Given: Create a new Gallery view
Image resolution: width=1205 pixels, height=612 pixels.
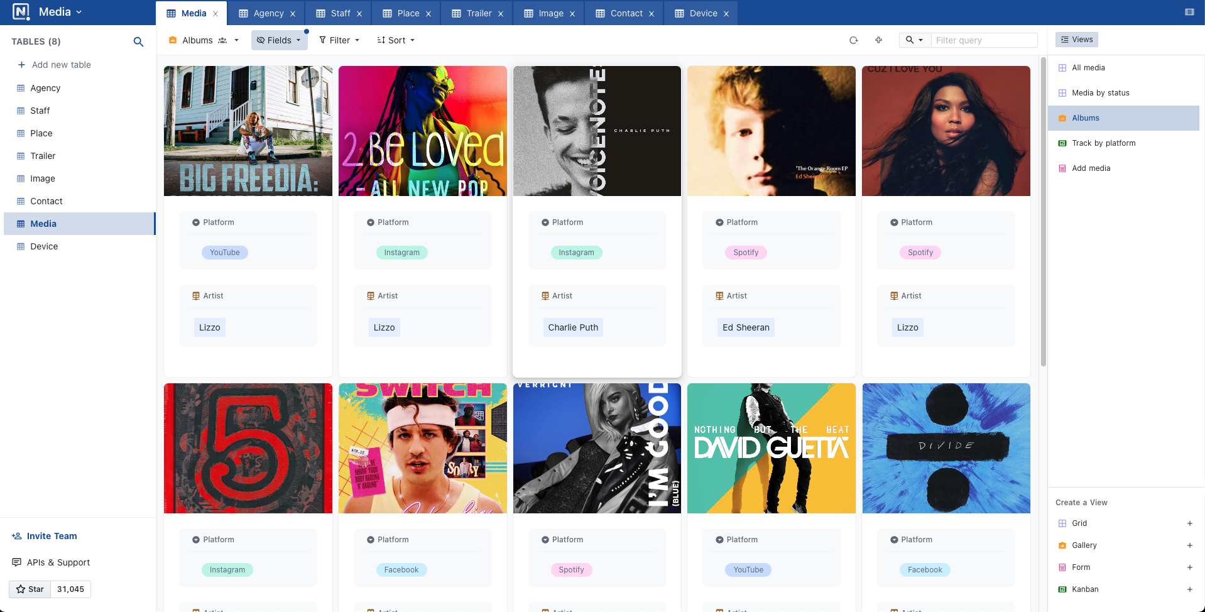Looking at the screenshot, I should click(1126, 545).
